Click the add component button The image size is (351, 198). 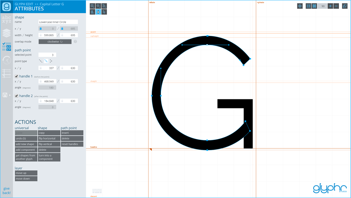click(x=26, y=150)
